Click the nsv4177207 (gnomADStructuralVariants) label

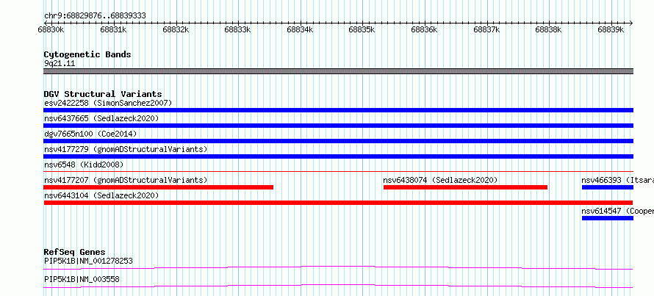(126, 180)
